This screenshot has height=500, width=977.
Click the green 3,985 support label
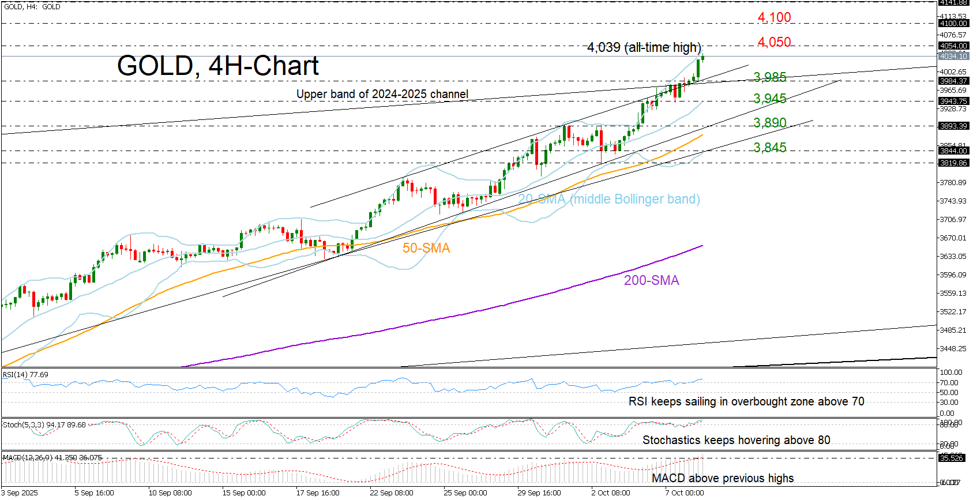pos(769,77)
